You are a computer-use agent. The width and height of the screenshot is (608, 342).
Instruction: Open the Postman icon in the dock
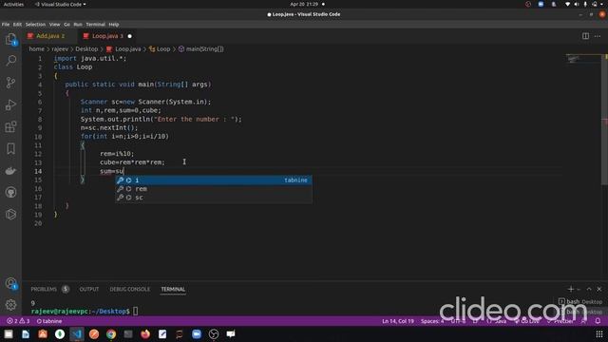[94, 334]
